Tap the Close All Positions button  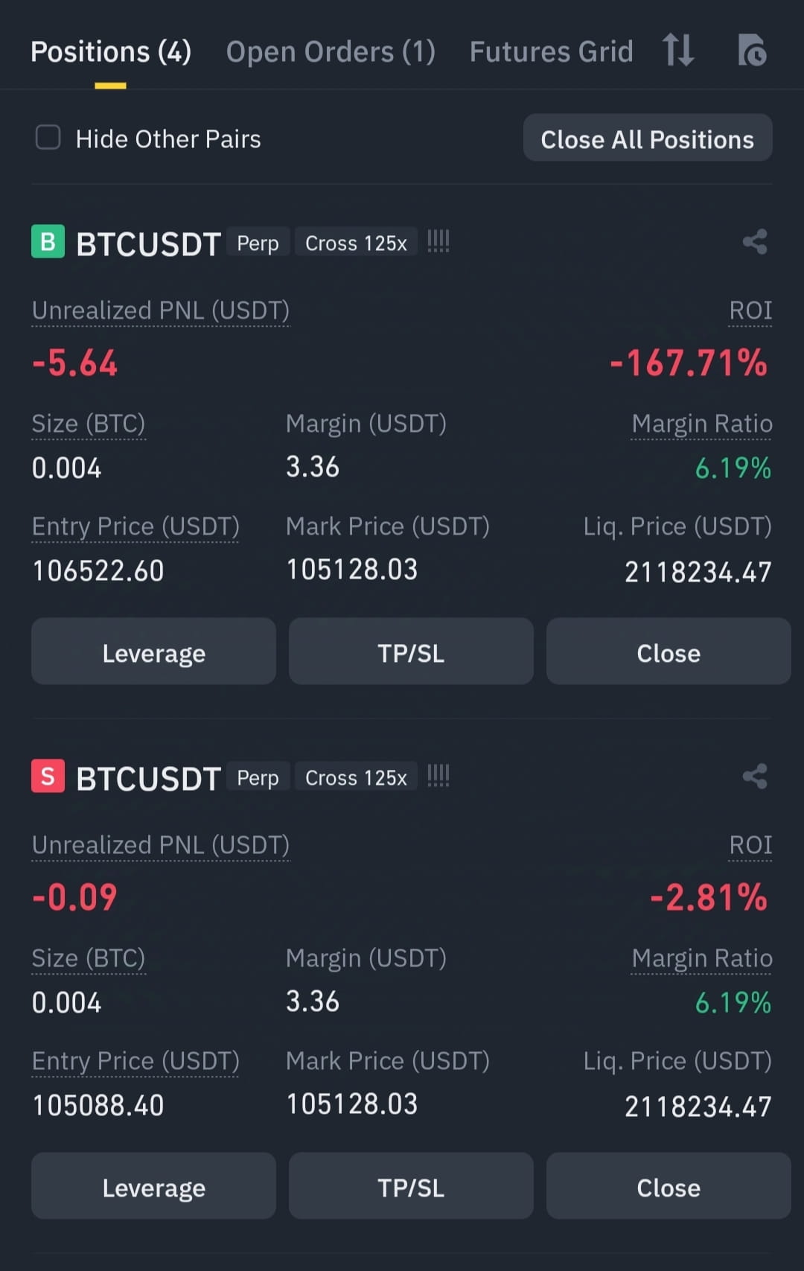click(x=648, y=138)
